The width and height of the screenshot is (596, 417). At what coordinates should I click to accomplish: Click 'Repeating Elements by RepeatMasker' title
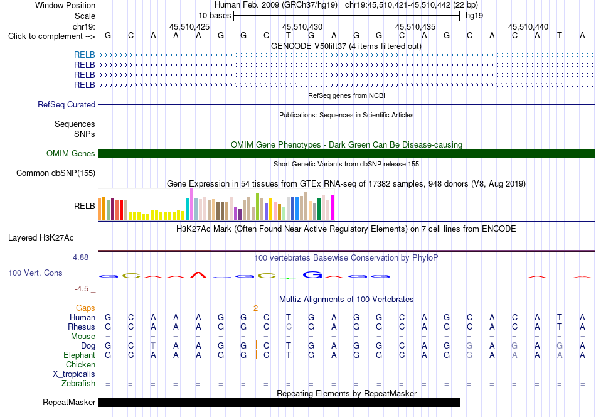coord(346,393)
